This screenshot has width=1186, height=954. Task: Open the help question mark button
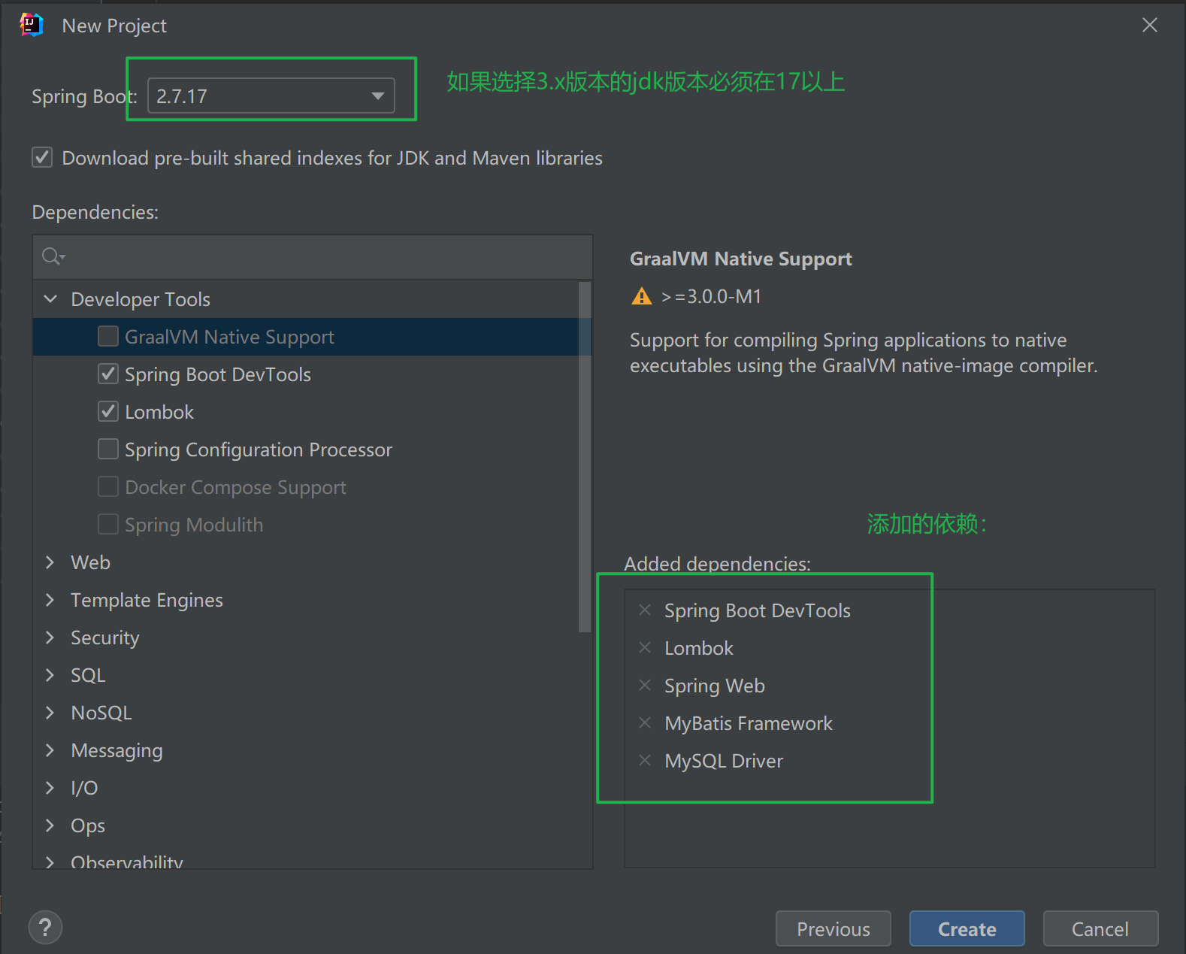pos(45,927)
